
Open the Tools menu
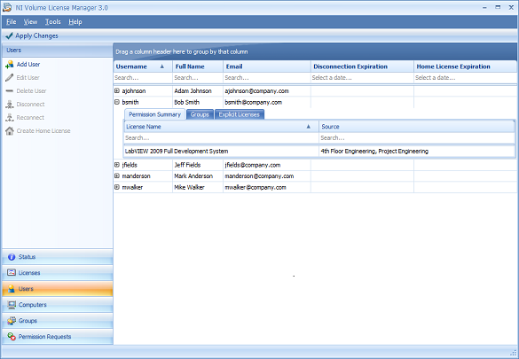tap(53, 22)
